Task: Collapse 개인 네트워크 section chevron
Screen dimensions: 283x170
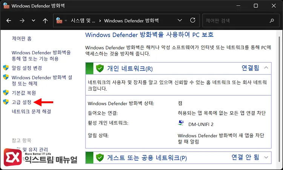Action: pyautogui.click(x=266, y=68)
